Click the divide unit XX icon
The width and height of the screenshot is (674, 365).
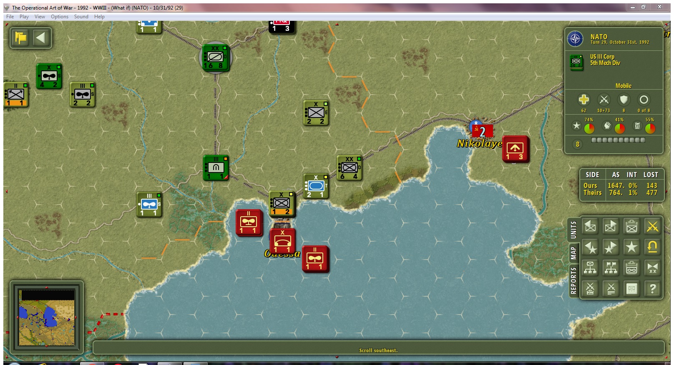652,268
